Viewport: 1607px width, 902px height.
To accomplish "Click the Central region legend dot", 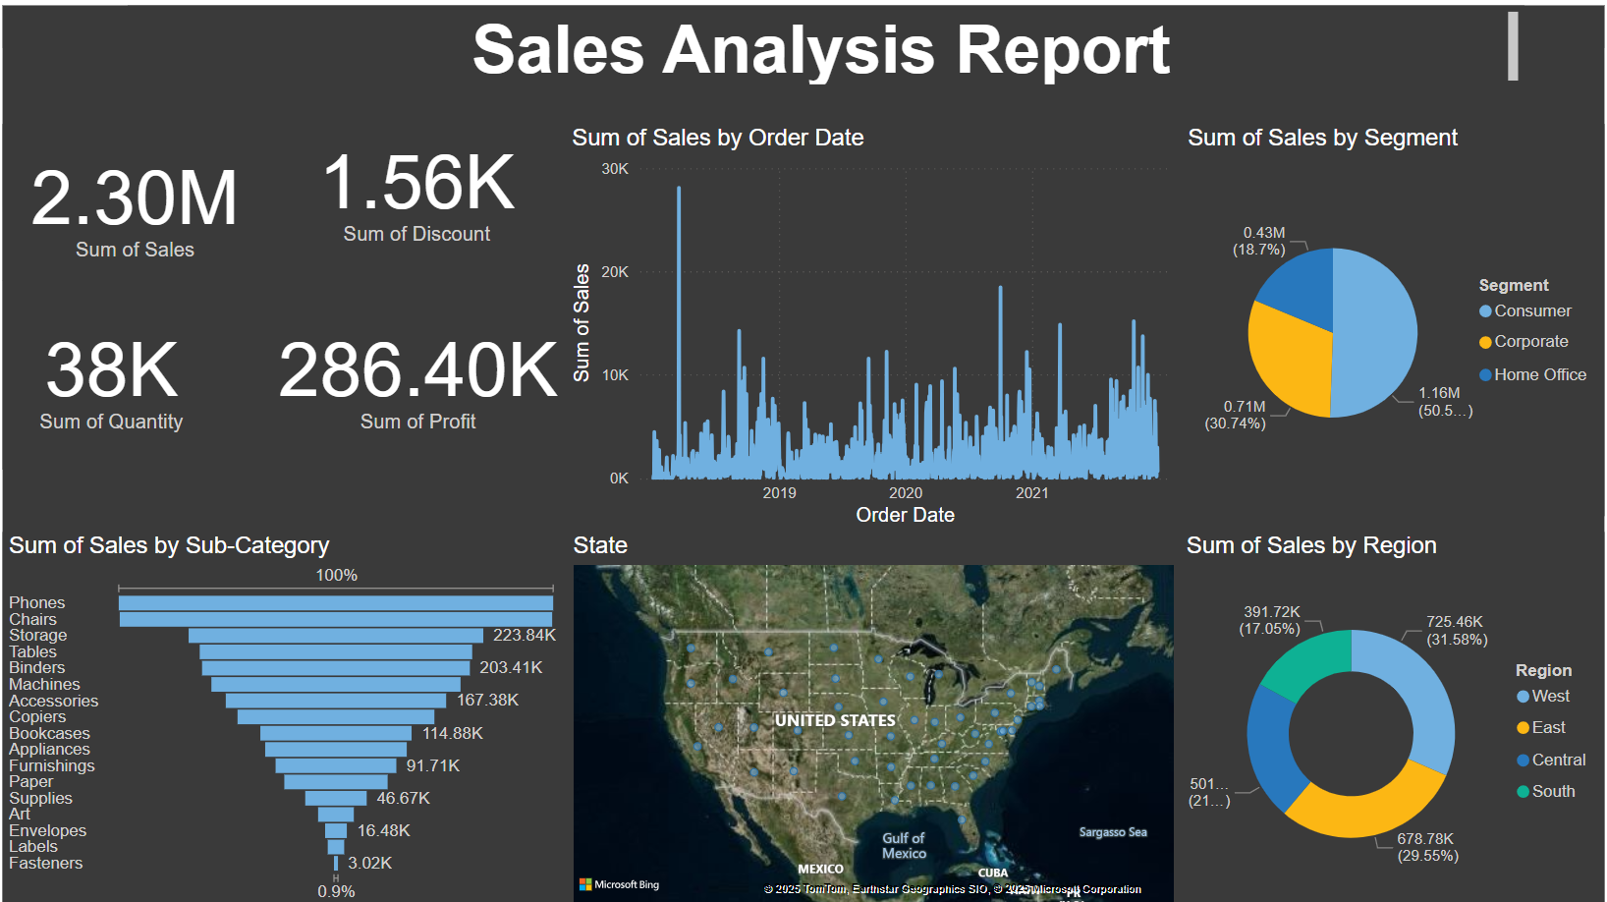I will [x=1523, y=761].
